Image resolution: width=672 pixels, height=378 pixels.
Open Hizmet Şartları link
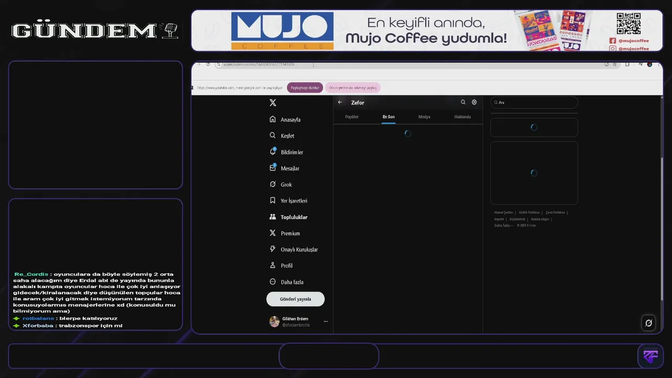503,213
